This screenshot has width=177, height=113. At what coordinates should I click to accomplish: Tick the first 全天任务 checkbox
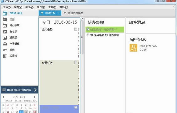coord(76,29)
